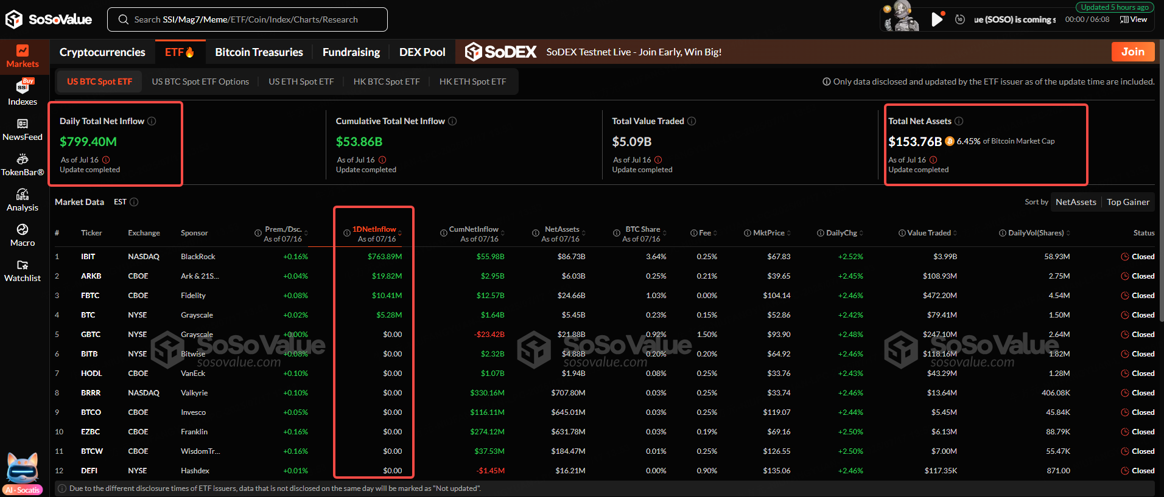
Task: Select the US BTC Spot ETF subtab
Action: tap(99, 82)
